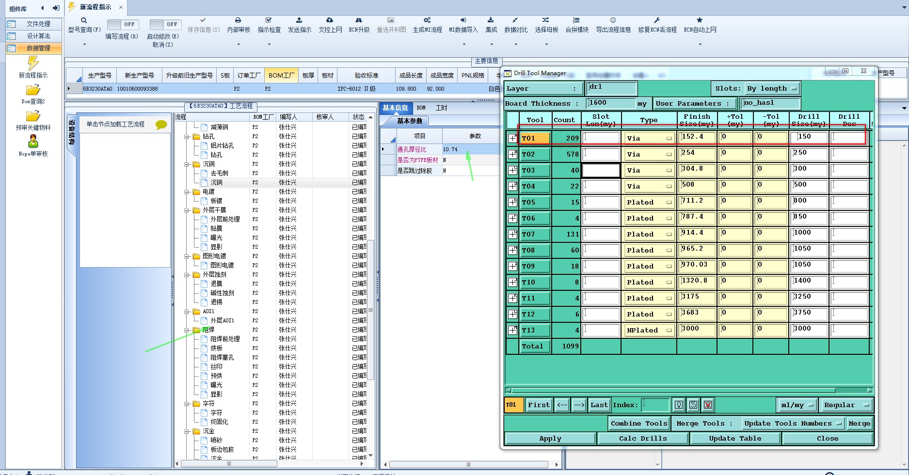The height and width of the screenshot is (475, 909).
Task: Switch to the BOM tab
Action: pos(421,108)
